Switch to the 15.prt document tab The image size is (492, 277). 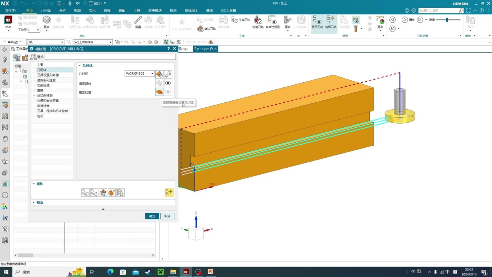pyautogui.click(x=206, y=49)
